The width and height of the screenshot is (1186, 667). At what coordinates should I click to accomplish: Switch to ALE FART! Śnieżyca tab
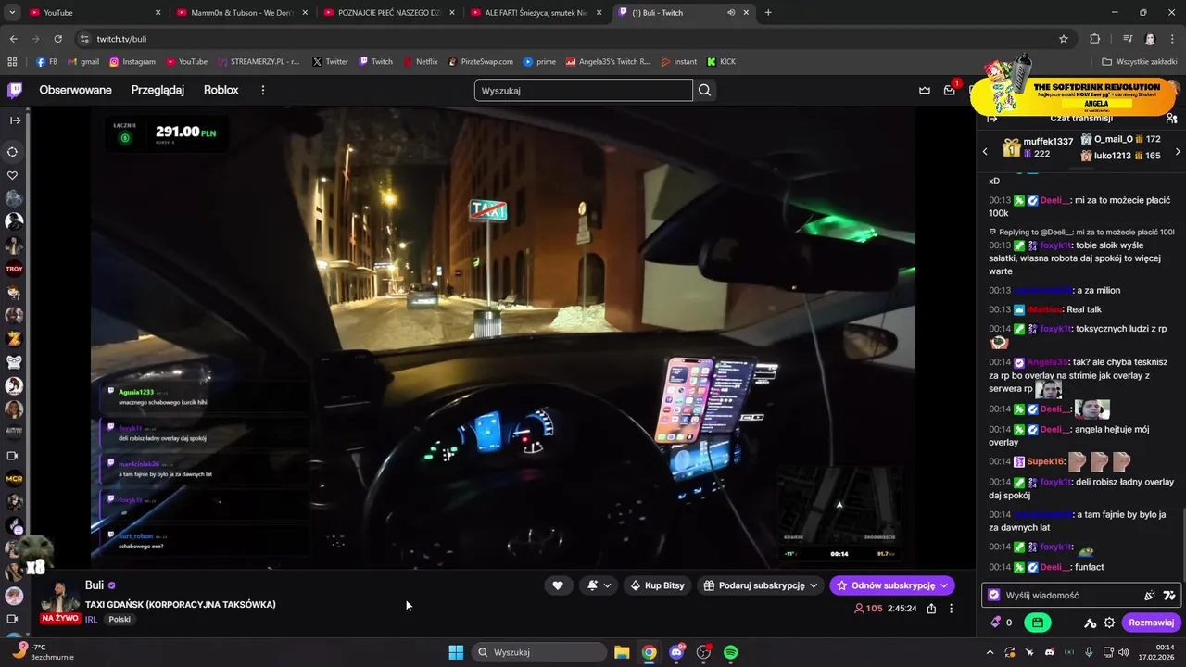click(536, 13)
